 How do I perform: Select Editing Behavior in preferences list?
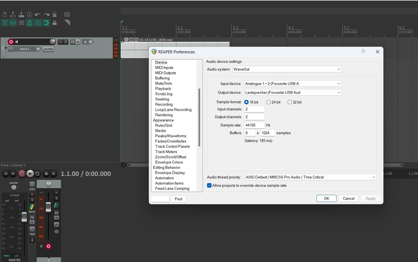click(167, 167)
